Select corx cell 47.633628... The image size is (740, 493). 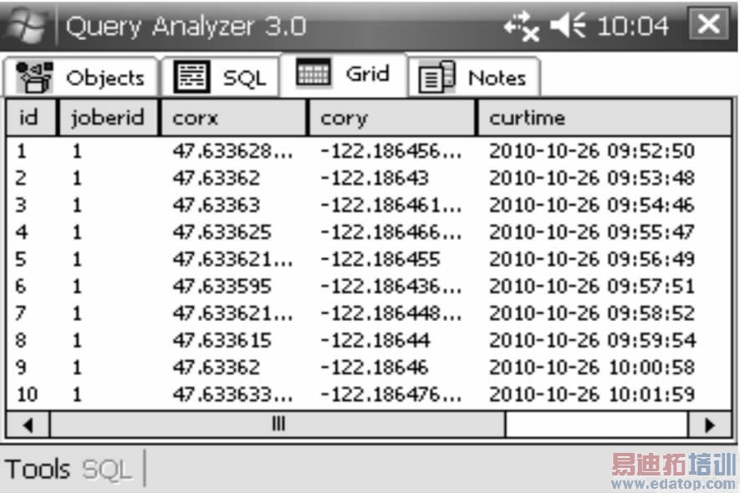pos(232,151)
